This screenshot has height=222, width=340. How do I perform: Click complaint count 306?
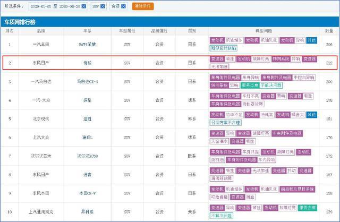pos(329,44)
